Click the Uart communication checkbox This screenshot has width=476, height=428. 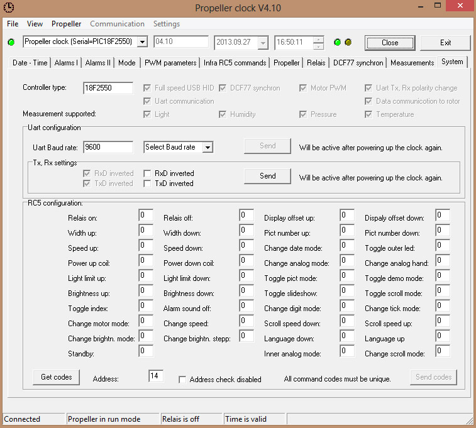[x=147, y=101]
